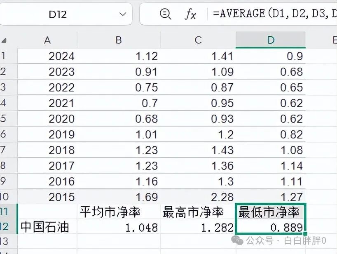This screenshot has height=254, width=337.
Task: Select cell B3 value 0.75
Action: pos(119,87)
